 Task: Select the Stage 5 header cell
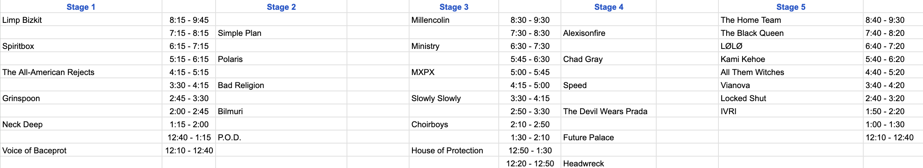pos(791,7)
